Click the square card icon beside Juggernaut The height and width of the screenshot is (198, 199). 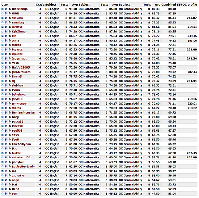tap(3, 58)
